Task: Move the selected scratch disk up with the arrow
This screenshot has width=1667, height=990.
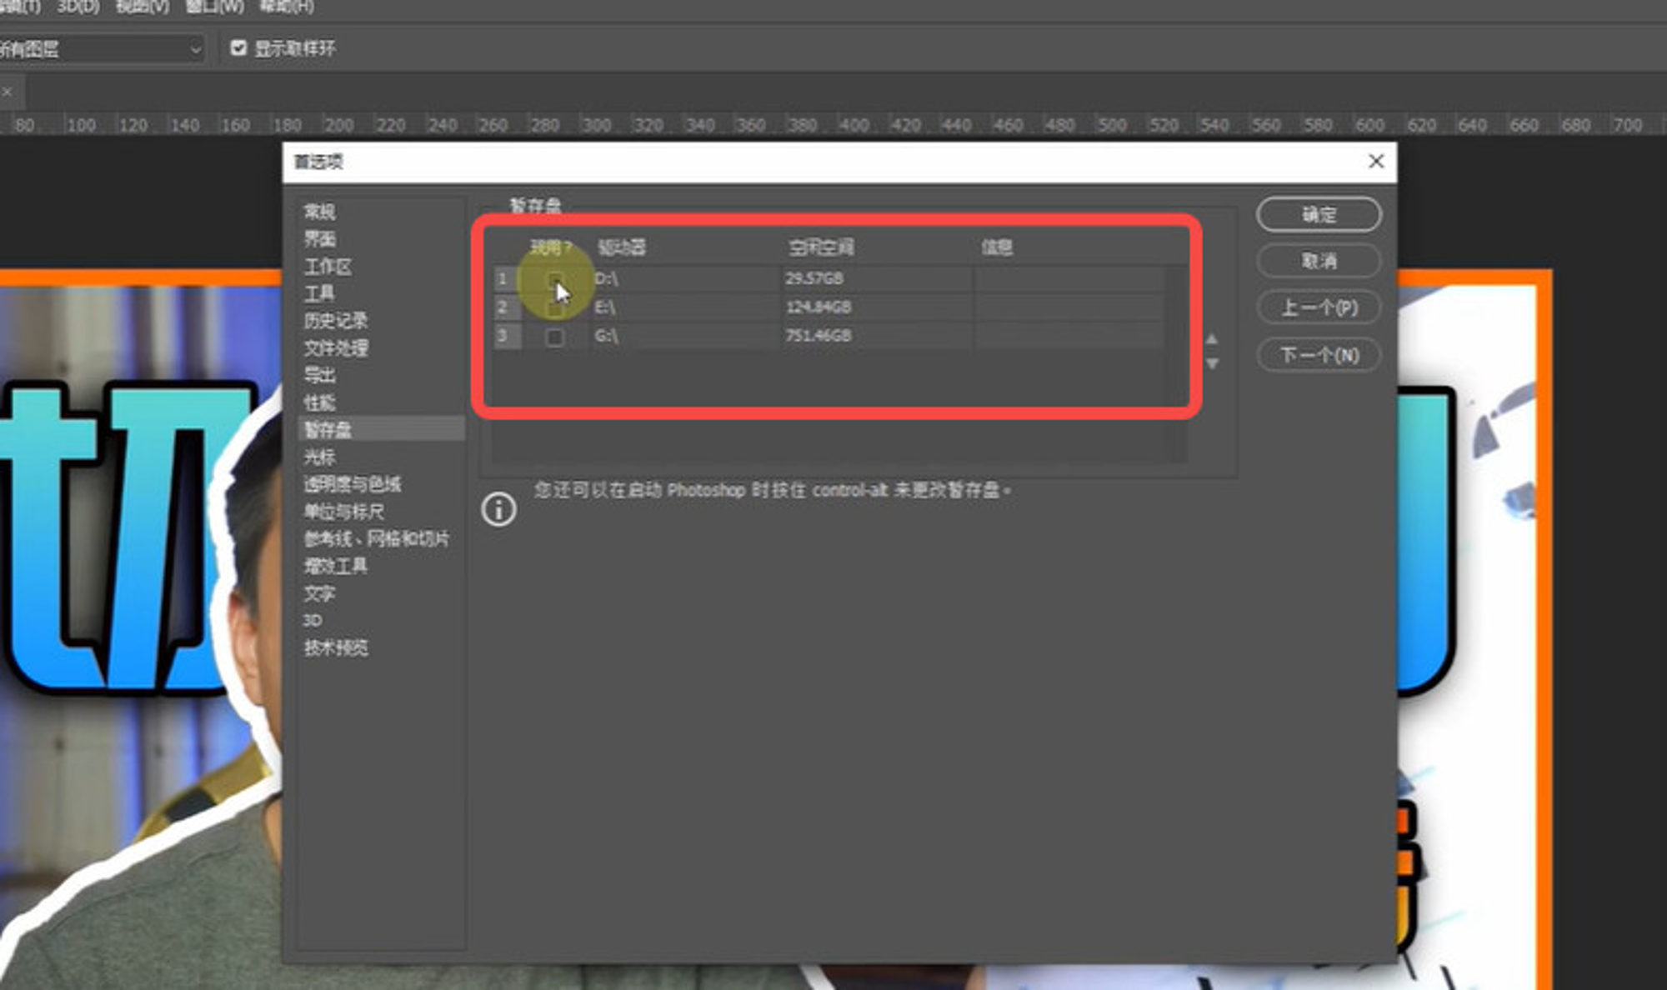Action: click(1212, 339)
